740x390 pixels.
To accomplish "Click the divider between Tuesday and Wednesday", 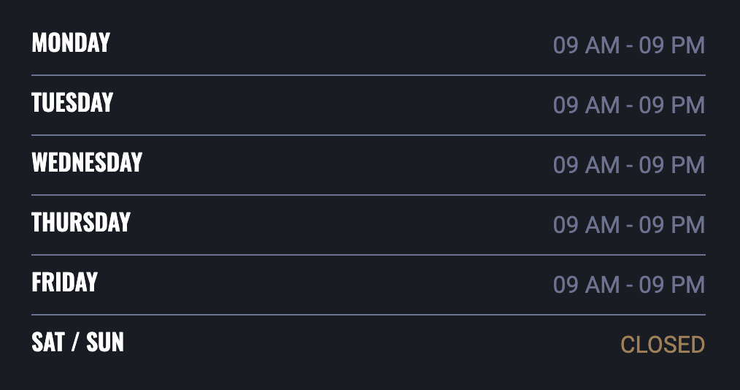I will (x=369, y=135).
